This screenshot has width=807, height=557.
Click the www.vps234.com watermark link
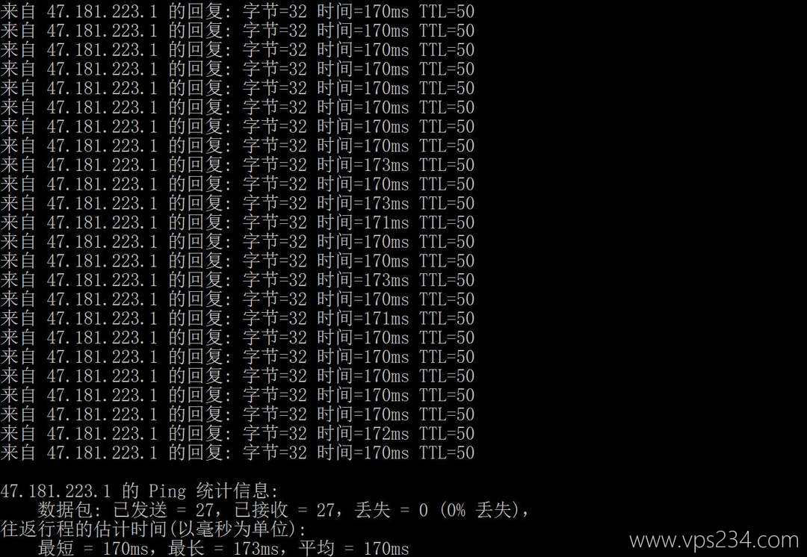[x=714, y=540]
